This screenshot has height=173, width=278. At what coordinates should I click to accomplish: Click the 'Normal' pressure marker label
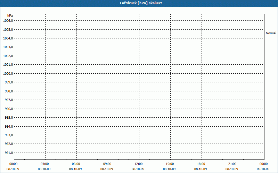tap(271, 33)
